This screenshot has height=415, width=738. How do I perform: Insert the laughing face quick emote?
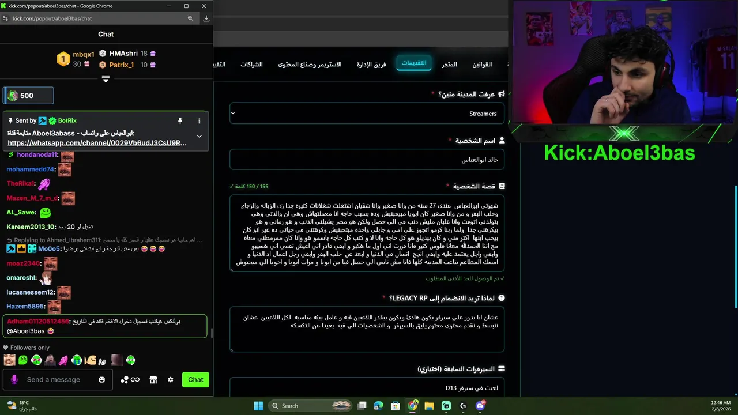coord(9,360)
